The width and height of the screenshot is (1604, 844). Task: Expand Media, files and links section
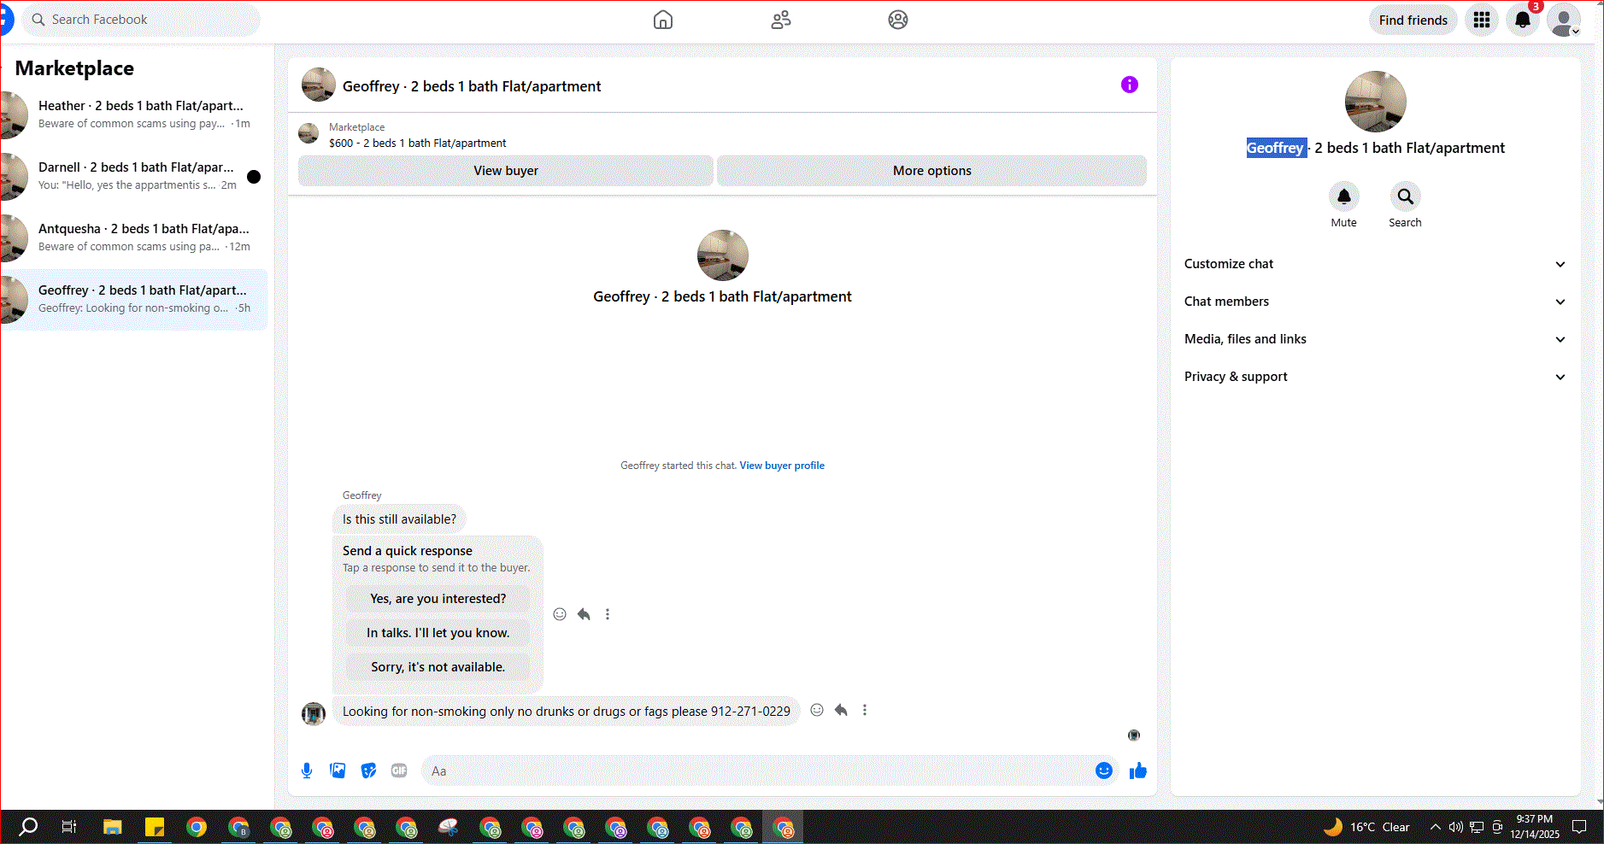[1375, 339]
